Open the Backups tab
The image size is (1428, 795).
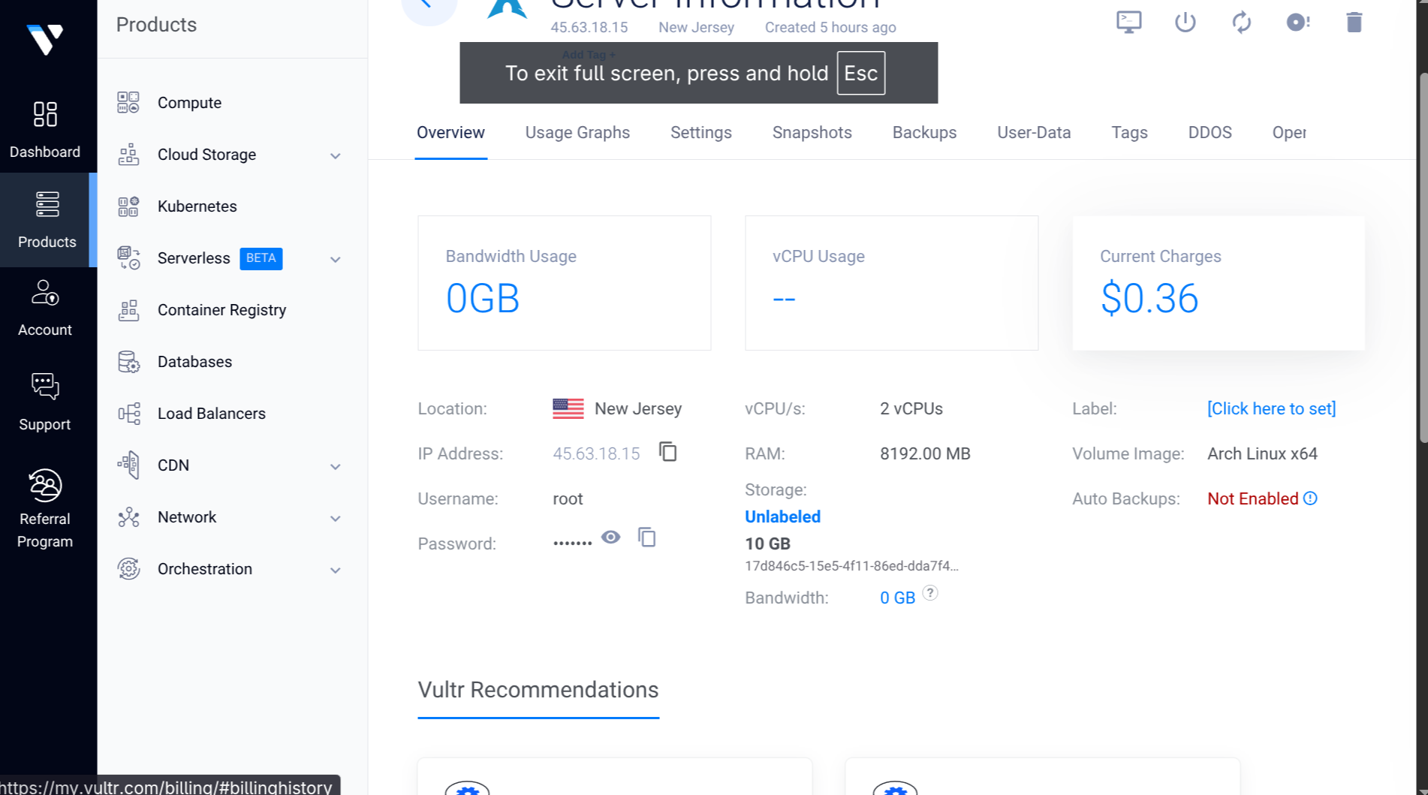point(924,133)
